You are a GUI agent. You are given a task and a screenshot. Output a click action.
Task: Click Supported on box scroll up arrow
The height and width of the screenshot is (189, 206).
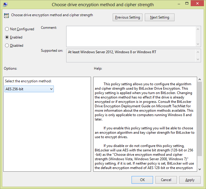point(198,52)
